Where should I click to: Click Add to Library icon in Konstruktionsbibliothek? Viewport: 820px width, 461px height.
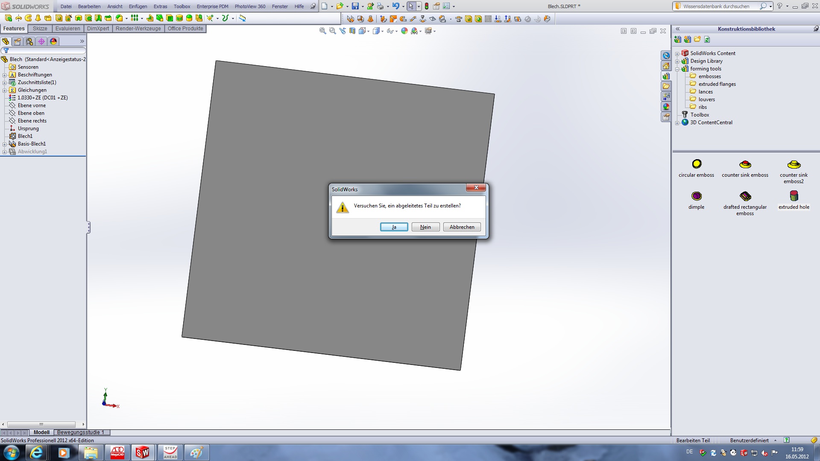coord(678,39)
